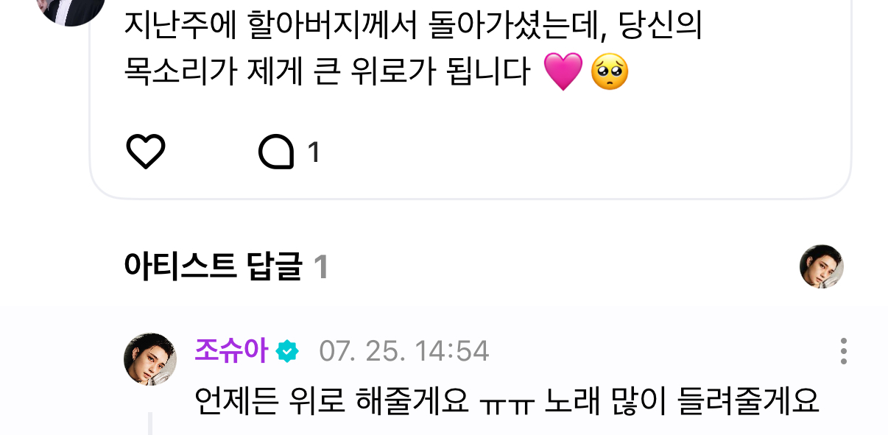The image size is (888, 435).
Task: Select the 아티스트 답글 section heading
Action: [x=214, y=267]
